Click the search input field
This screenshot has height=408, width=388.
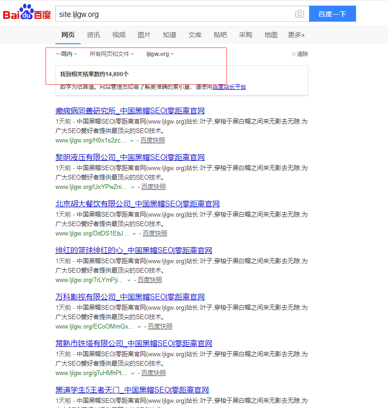[174, 14]
